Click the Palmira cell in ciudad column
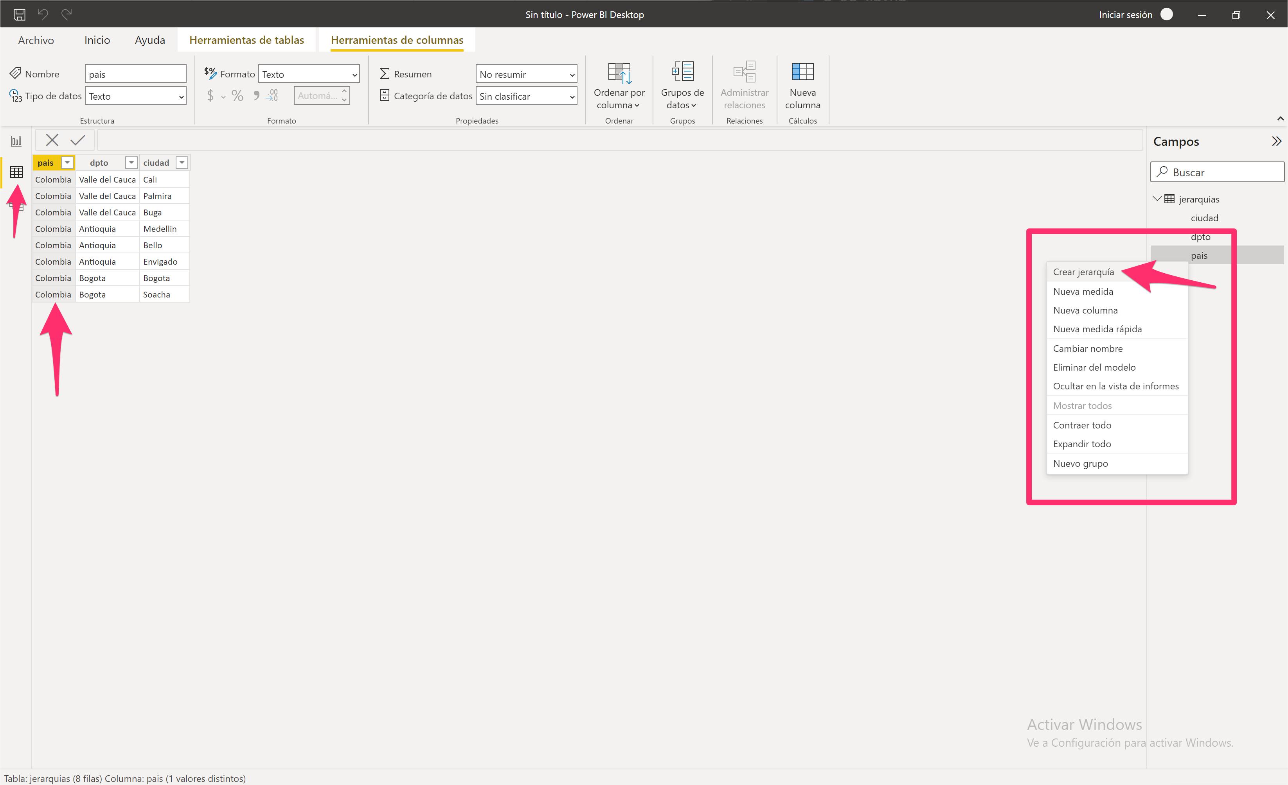1288x785 pixels. click(164, 196)
